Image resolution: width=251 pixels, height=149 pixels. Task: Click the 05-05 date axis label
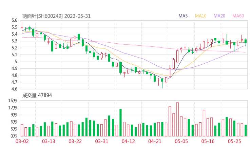click(x=181, y=141)
